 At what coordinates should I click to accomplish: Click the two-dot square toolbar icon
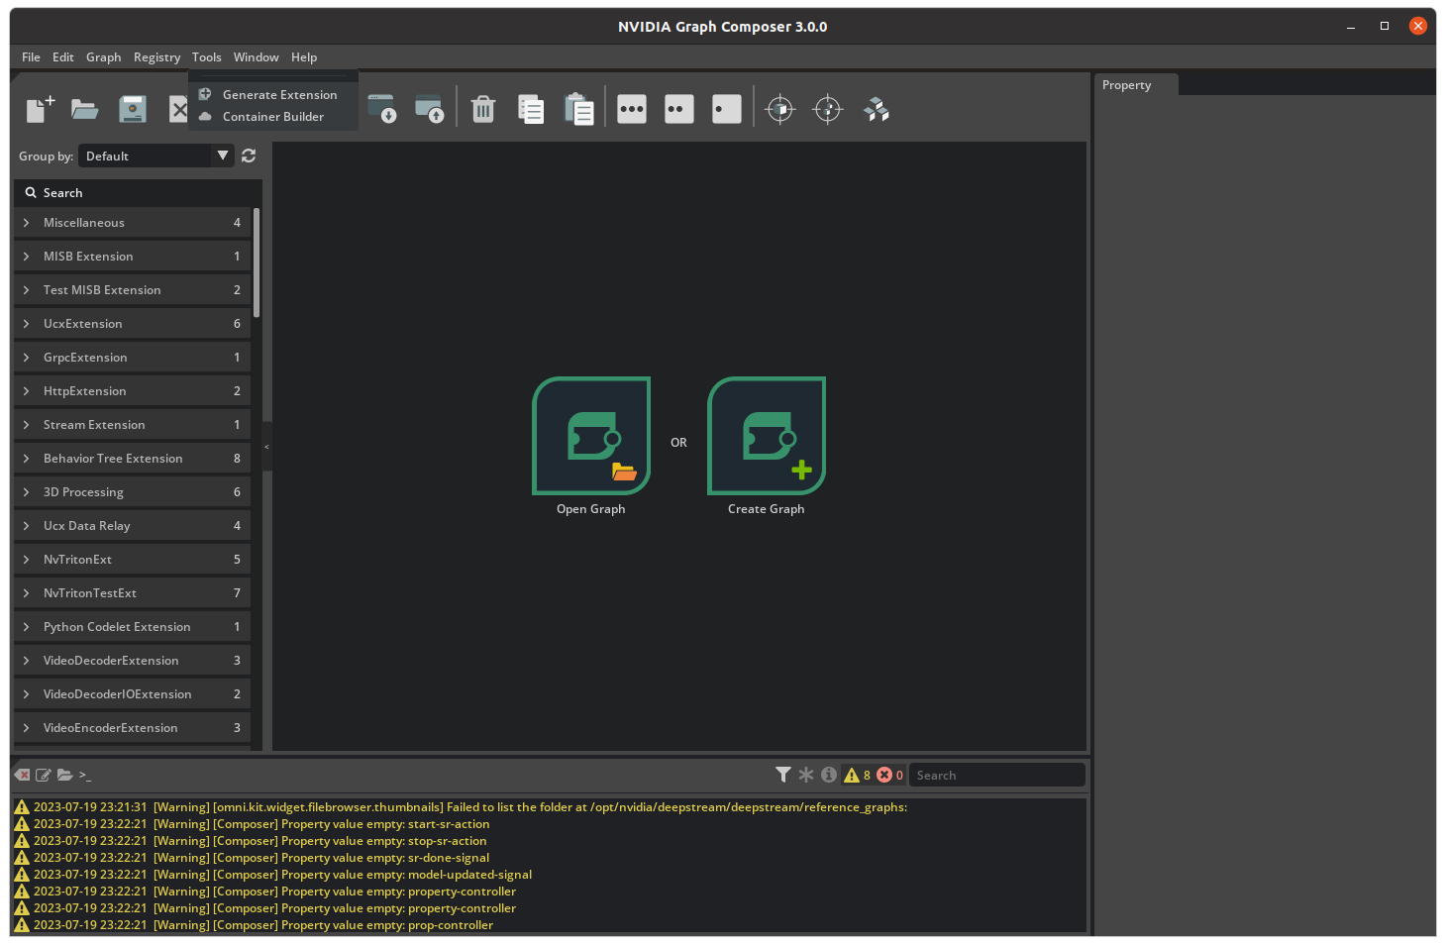tap(679, 109)
